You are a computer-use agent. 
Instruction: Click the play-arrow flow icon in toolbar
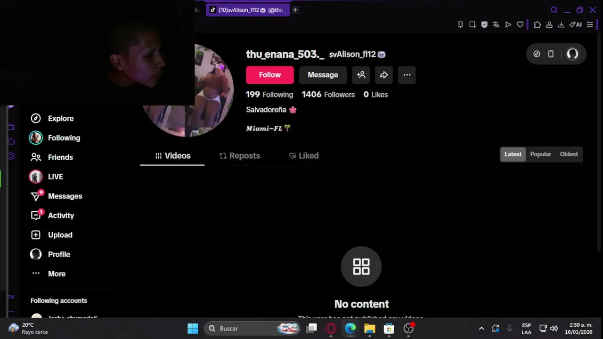(508, 25)
